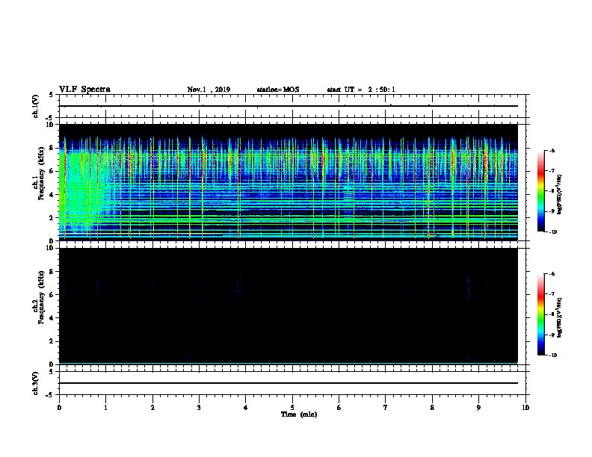Click the "station=MOS" header label
Viewport: 592px width, 457px height.
tap(278, 90)
